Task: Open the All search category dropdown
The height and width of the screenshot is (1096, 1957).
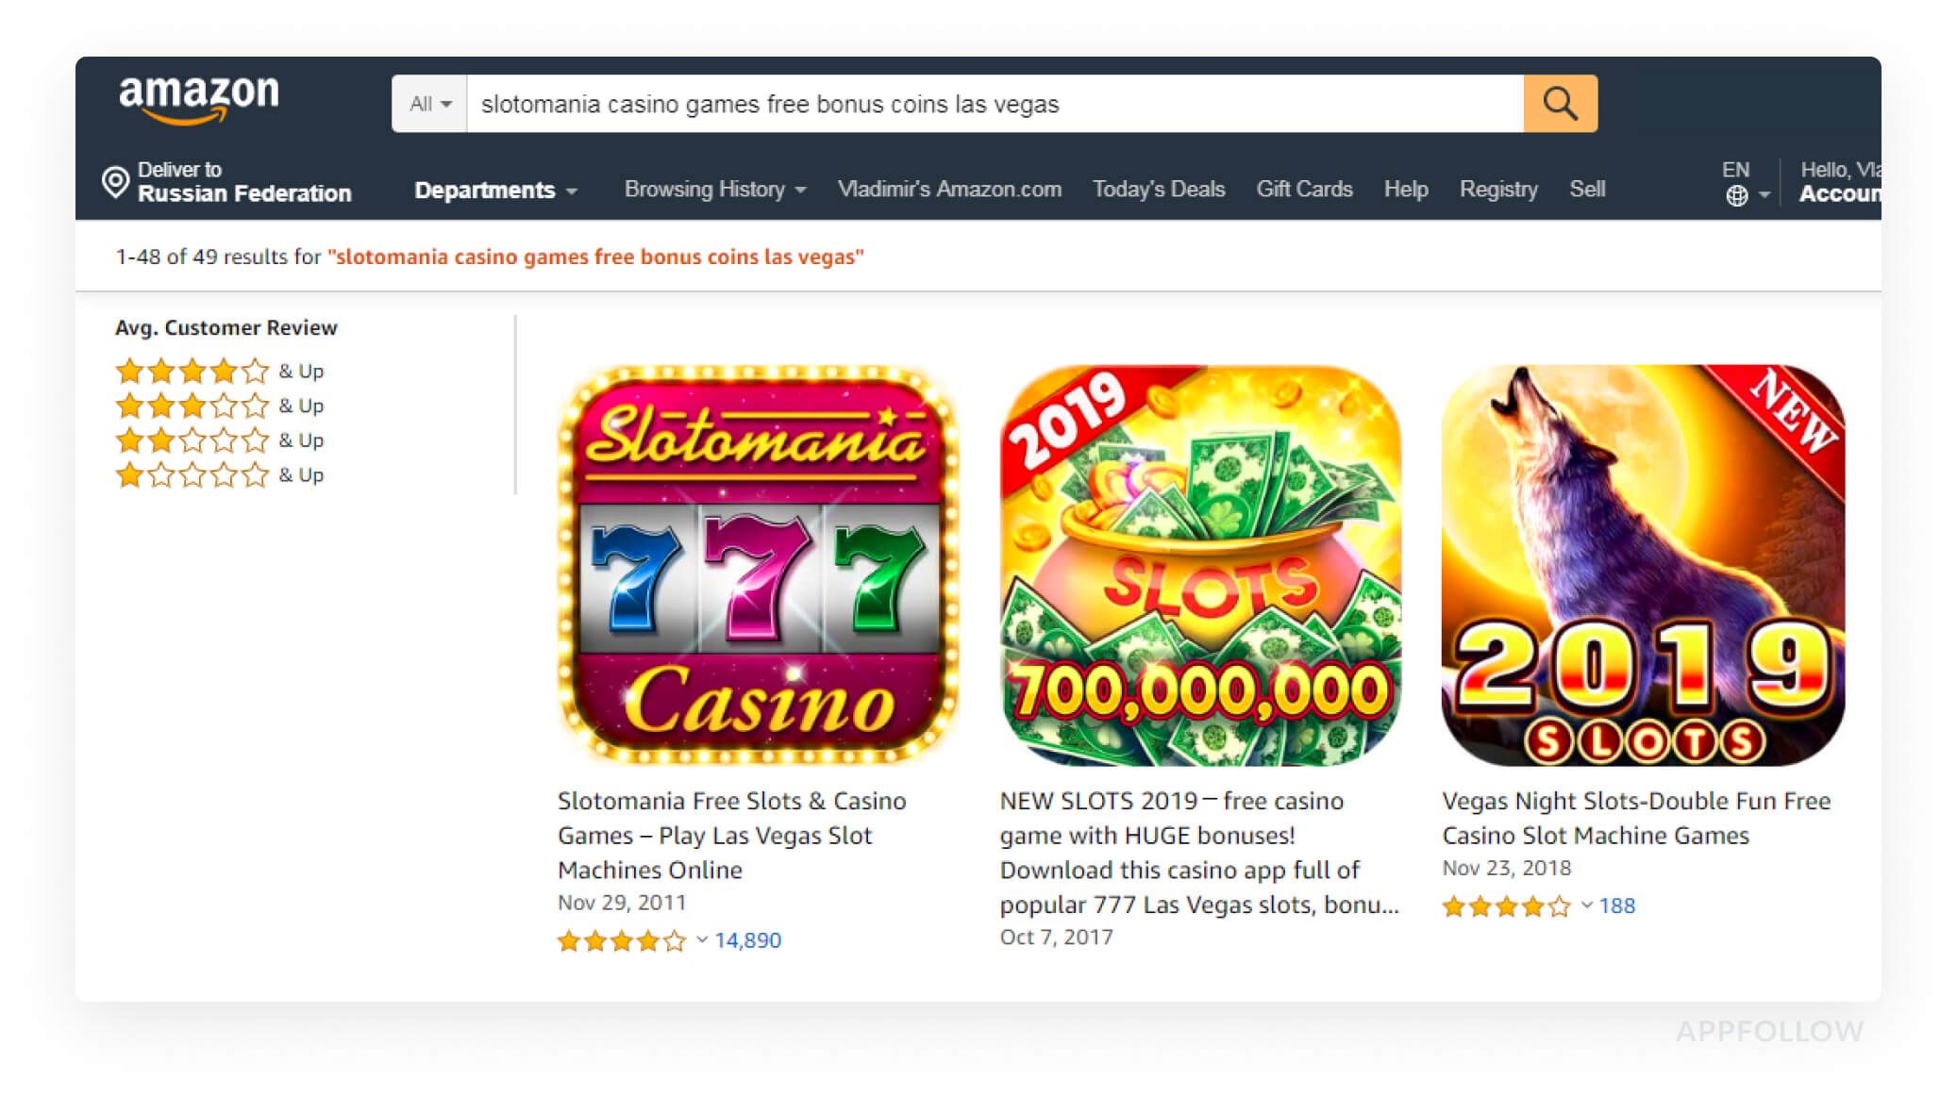Action: coord(430,104)
